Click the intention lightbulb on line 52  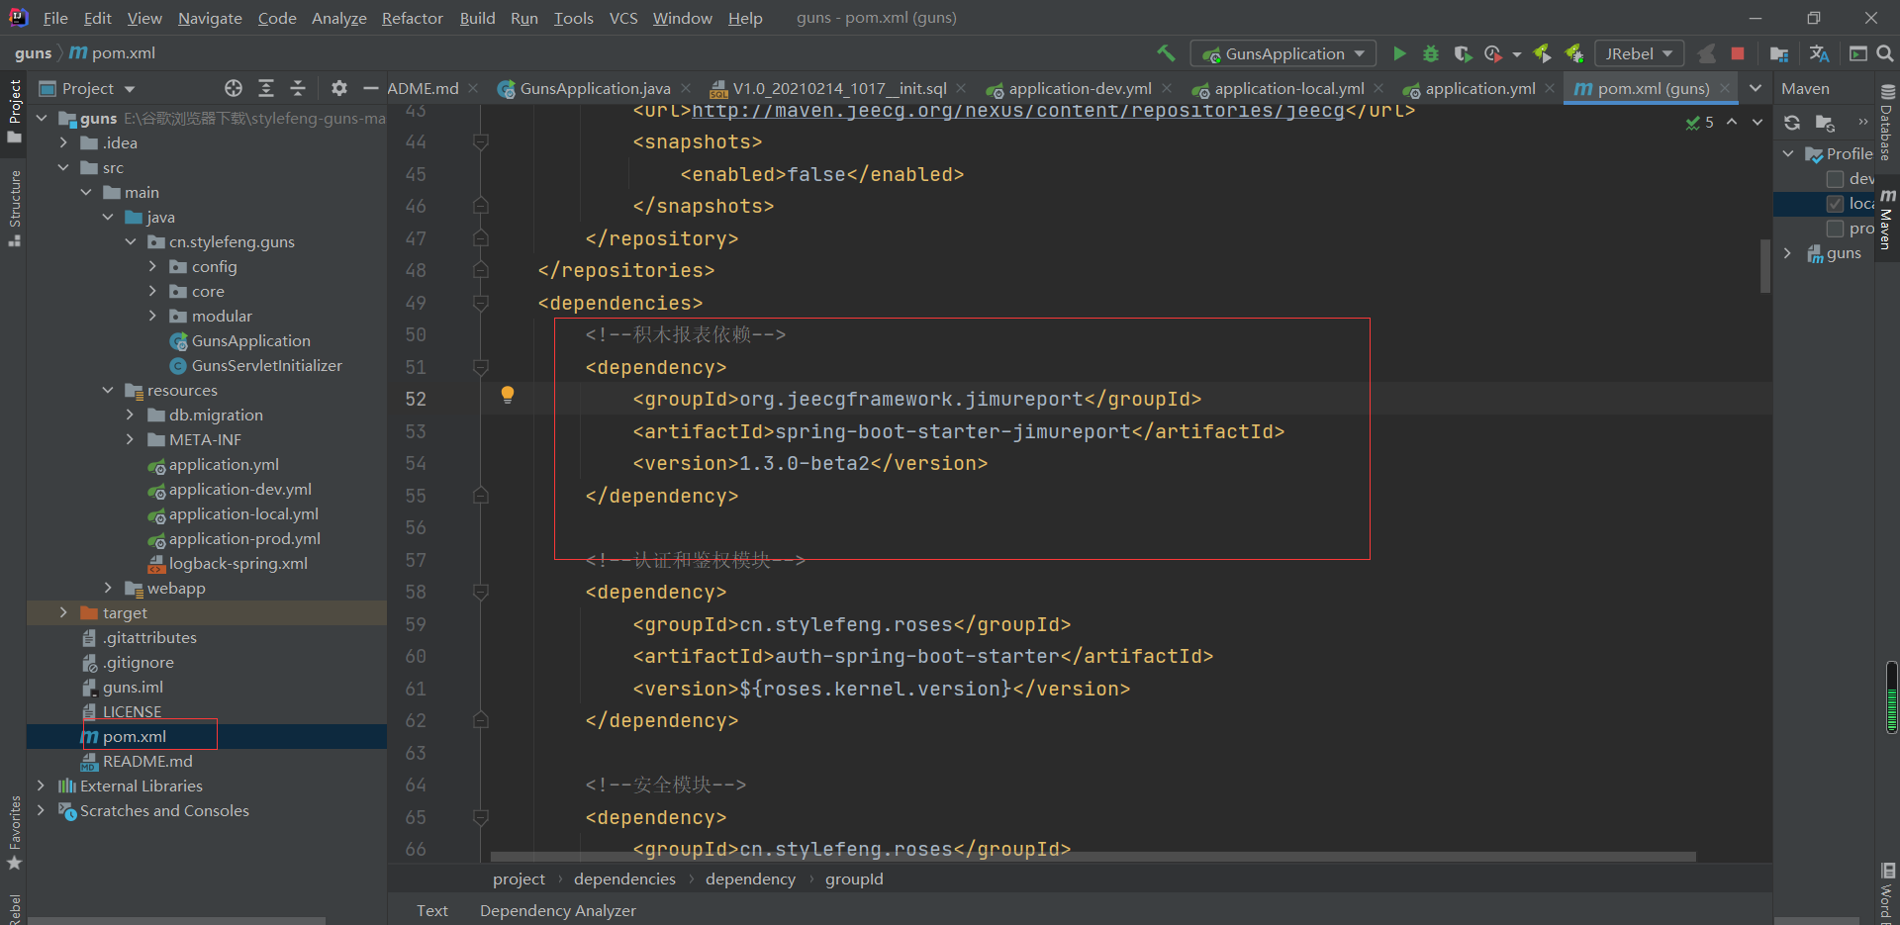pyautogui.click(x=508, y=395)
